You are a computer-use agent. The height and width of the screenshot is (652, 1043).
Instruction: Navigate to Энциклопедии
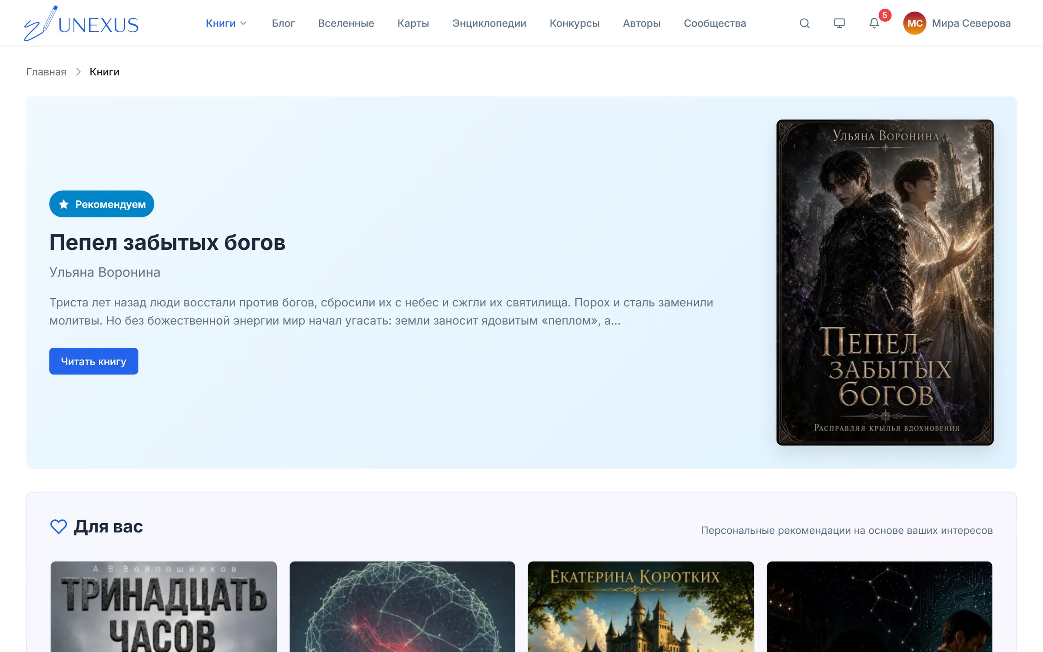(489, 23)
